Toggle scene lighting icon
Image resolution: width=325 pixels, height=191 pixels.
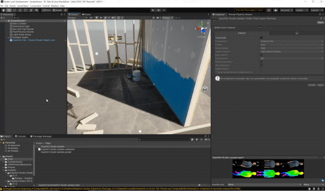tap(97, 18)
